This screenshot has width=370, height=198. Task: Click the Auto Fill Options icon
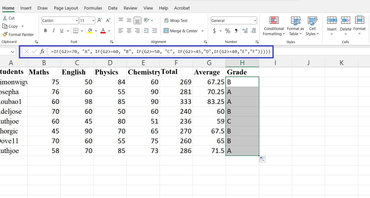262,159
